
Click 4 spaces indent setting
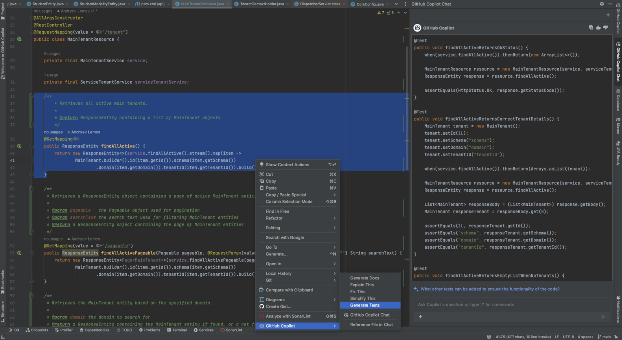coord(586,337)
